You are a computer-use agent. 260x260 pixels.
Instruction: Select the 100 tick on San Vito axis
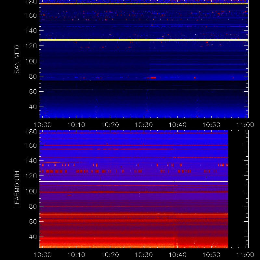pyautogui.click(x=31, y=61)
